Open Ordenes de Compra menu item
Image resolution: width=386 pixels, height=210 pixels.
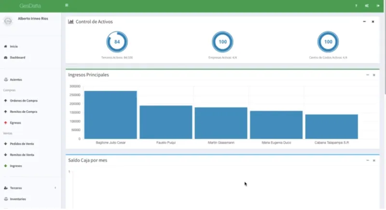coord(24,101)
